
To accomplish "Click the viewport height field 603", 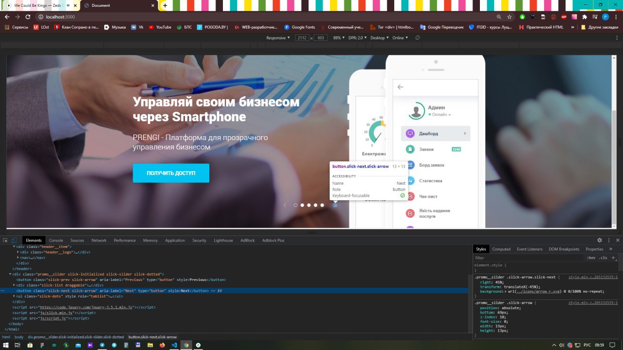I will click(320, 37).
